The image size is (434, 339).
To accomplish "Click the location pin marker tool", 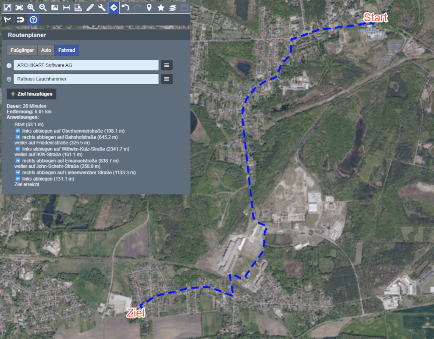I will (x=149, y=7).
